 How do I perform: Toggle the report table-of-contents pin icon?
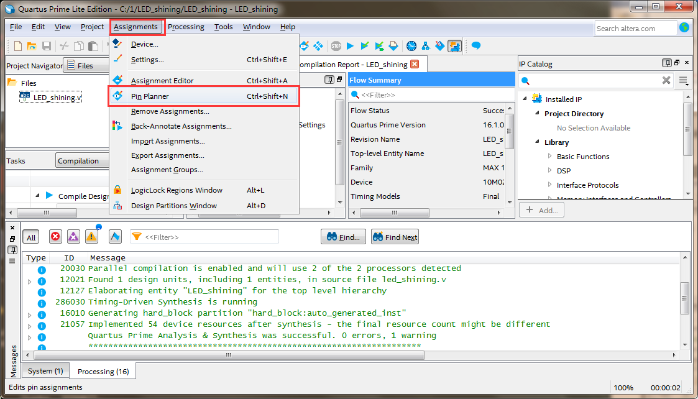click(x=329, y=80)
